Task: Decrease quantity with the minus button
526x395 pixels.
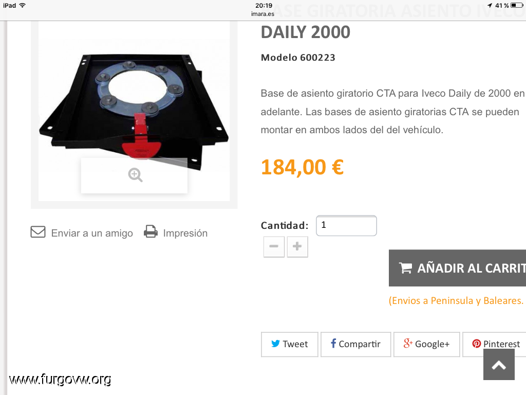Action: [x=274, y=246]
